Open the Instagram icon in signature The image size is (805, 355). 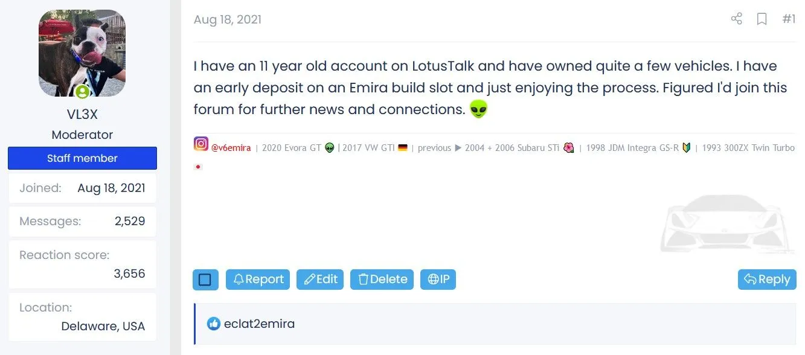(x=200, y=144)
